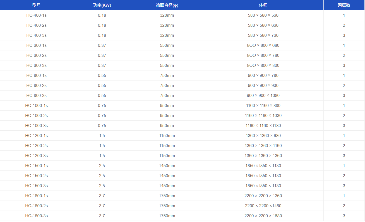Click layer count 3 in HC-1800-3s row
The image size is (365, 222).
[x=344, y=216]
